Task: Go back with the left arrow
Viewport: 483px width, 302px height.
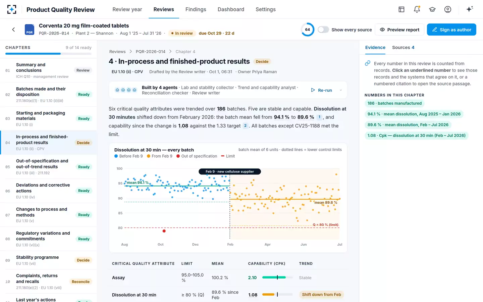Action: pos(13,30)
